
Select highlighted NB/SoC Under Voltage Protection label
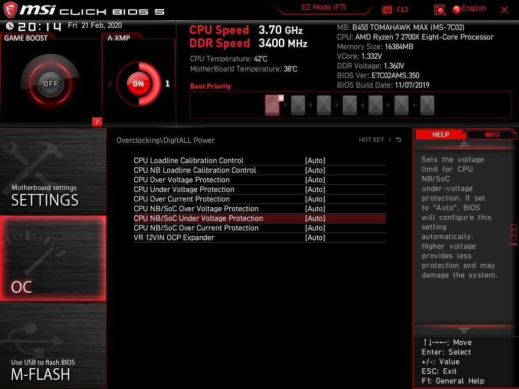click(198, 218)
